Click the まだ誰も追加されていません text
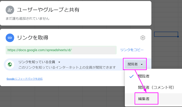Screen dimensions: 182x107 (x=28, y=18)
